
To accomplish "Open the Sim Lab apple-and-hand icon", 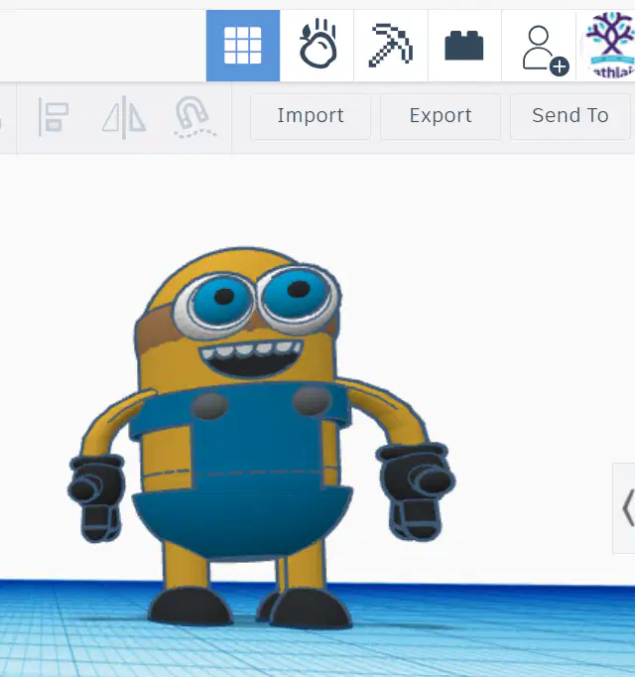I will (317, 46).
